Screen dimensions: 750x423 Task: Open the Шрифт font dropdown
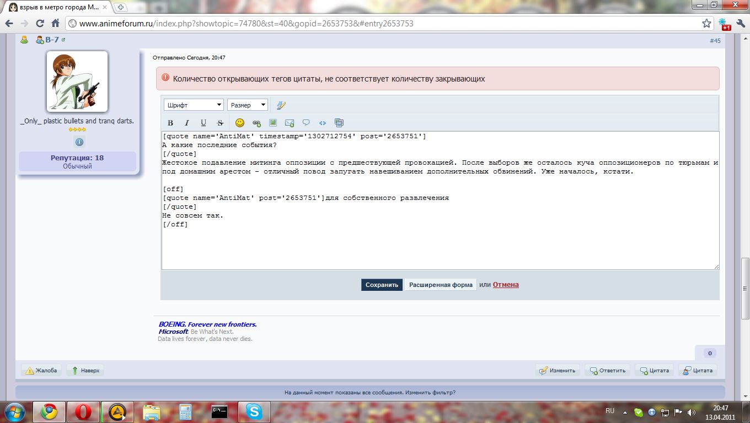(x=194, y=105)
